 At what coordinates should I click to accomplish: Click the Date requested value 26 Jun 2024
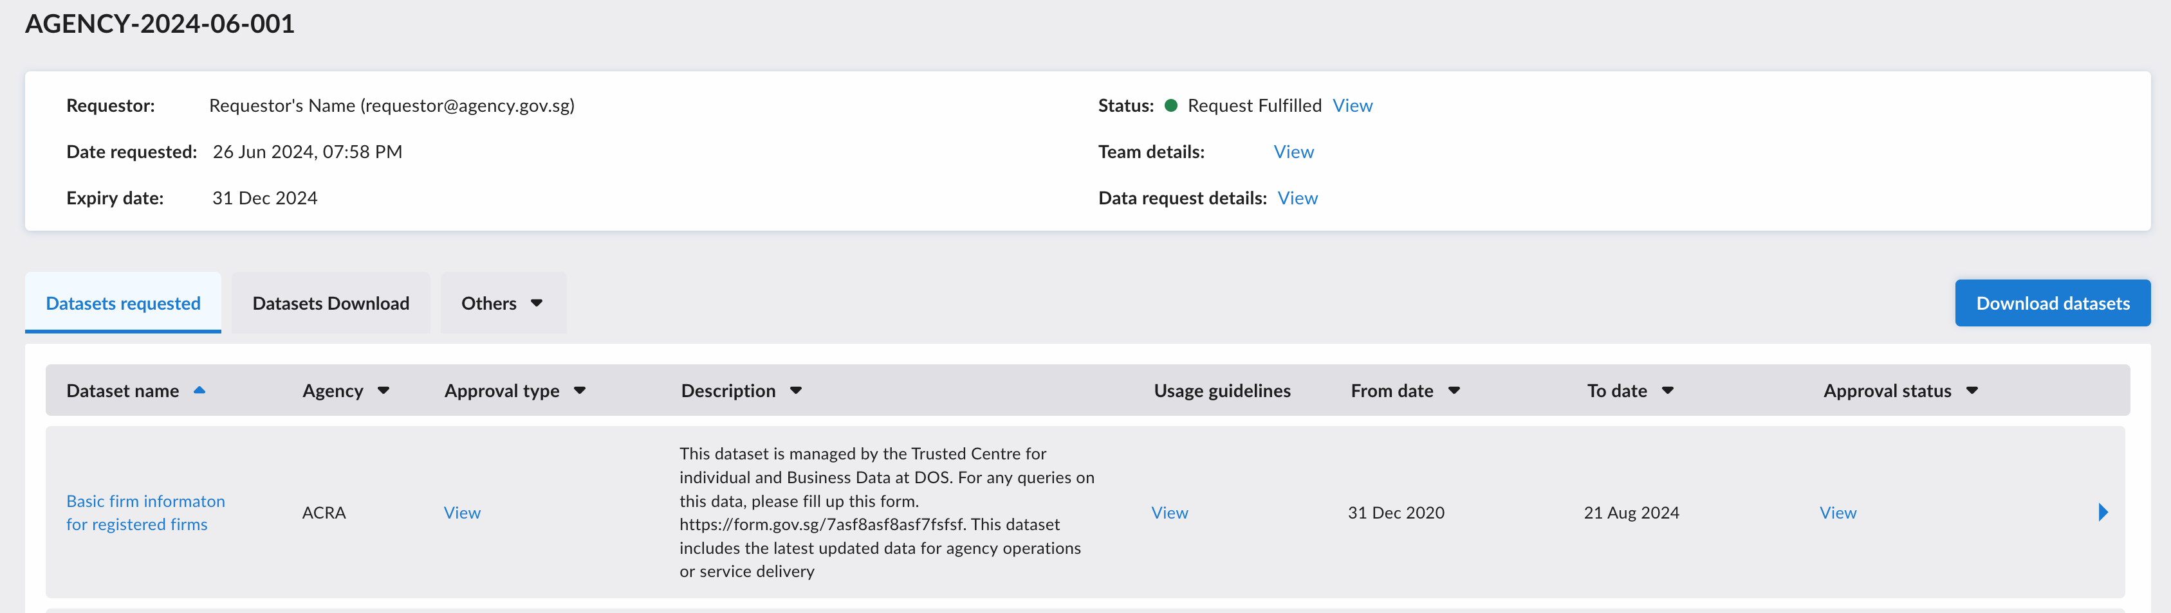(x=308, y=152)
